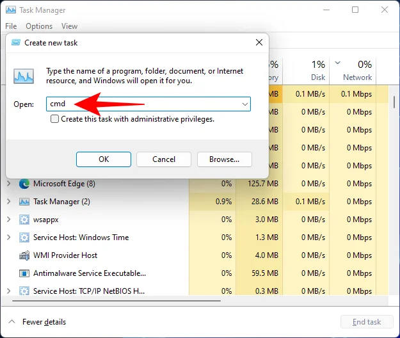Click the 1.3 MB memory value

267,237
